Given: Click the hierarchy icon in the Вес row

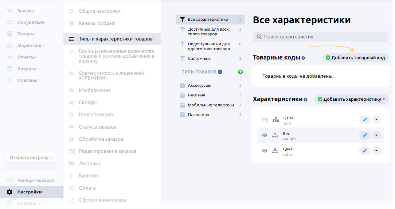Looking at the screenshot, I should coord(275,135).
